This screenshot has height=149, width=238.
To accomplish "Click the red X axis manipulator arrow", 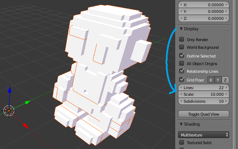I will pyautogui.click(x=26, y=126).
